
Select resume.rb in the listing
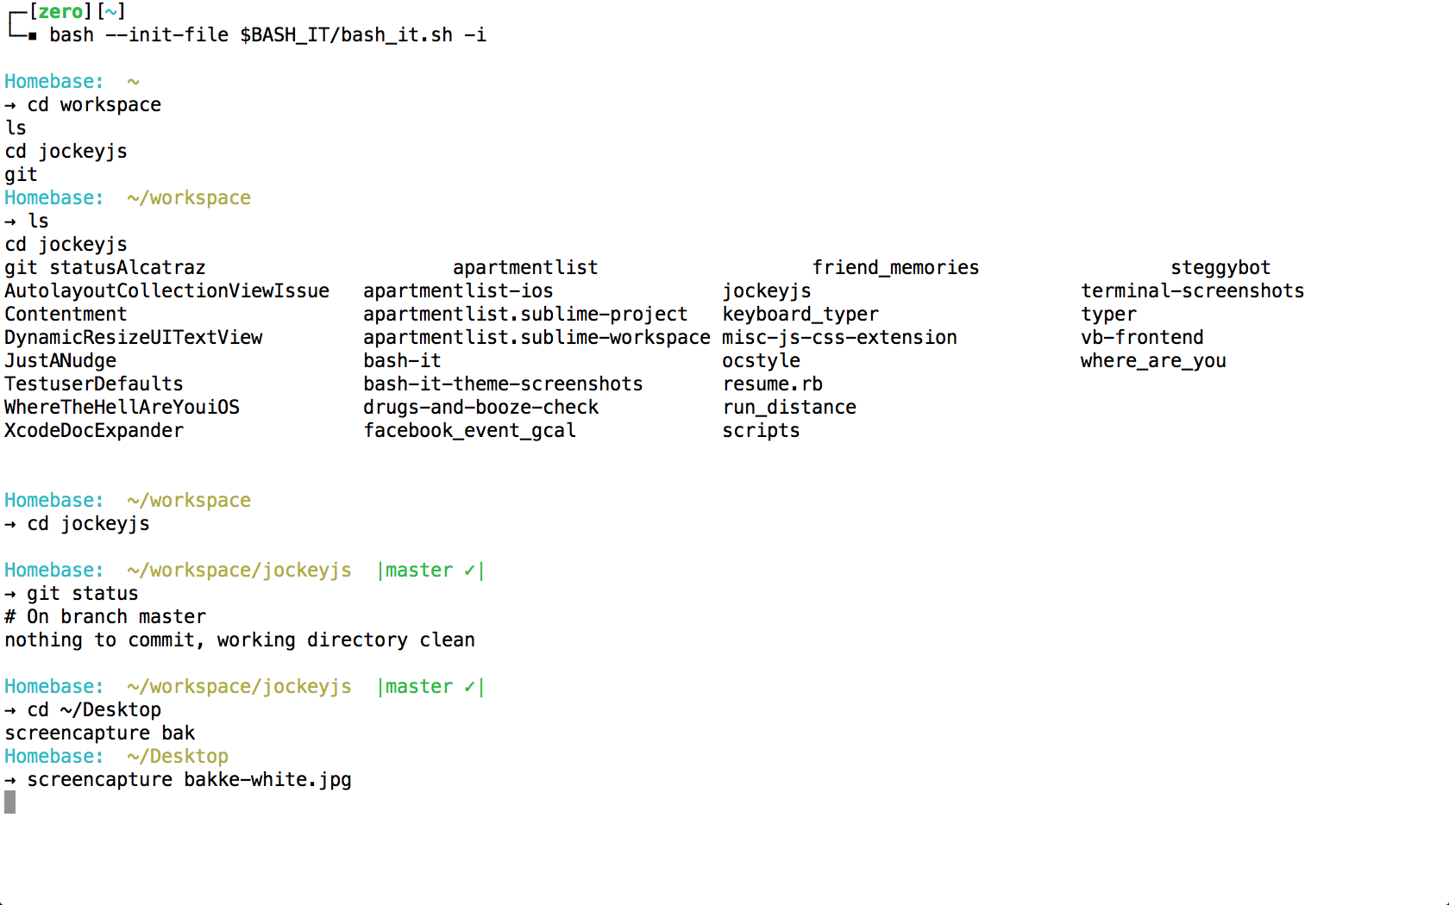pyautogui.click(x=772, y=384)
